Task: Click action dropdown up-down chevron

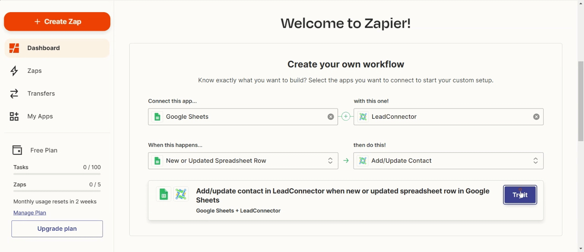Action: click(535, 161)
